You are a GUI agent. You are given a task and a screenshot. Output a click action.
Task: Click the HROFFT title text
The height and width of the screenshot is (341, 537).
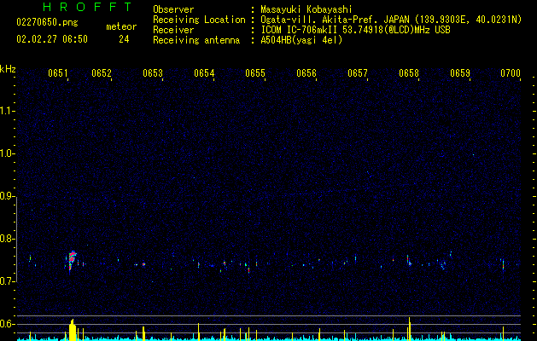point(88,7)
